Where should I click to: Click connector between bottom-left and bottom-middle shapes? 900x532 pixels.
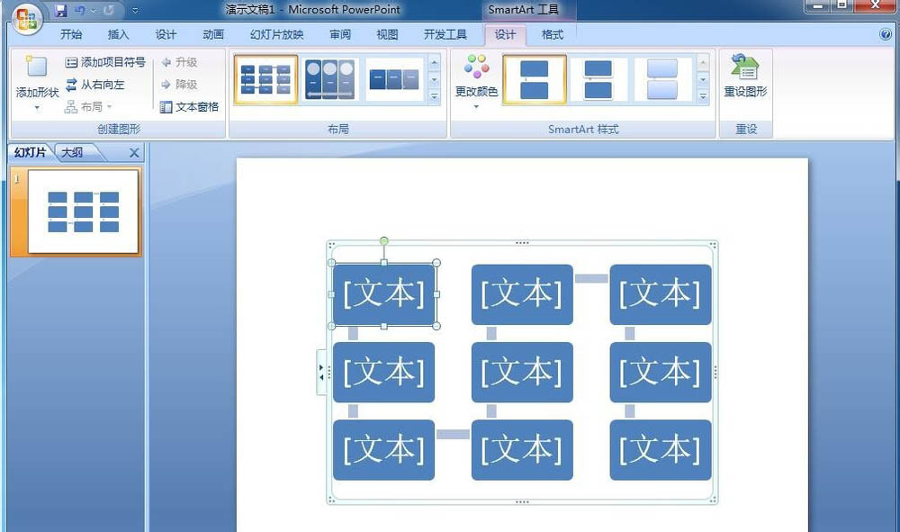point(453,435)
